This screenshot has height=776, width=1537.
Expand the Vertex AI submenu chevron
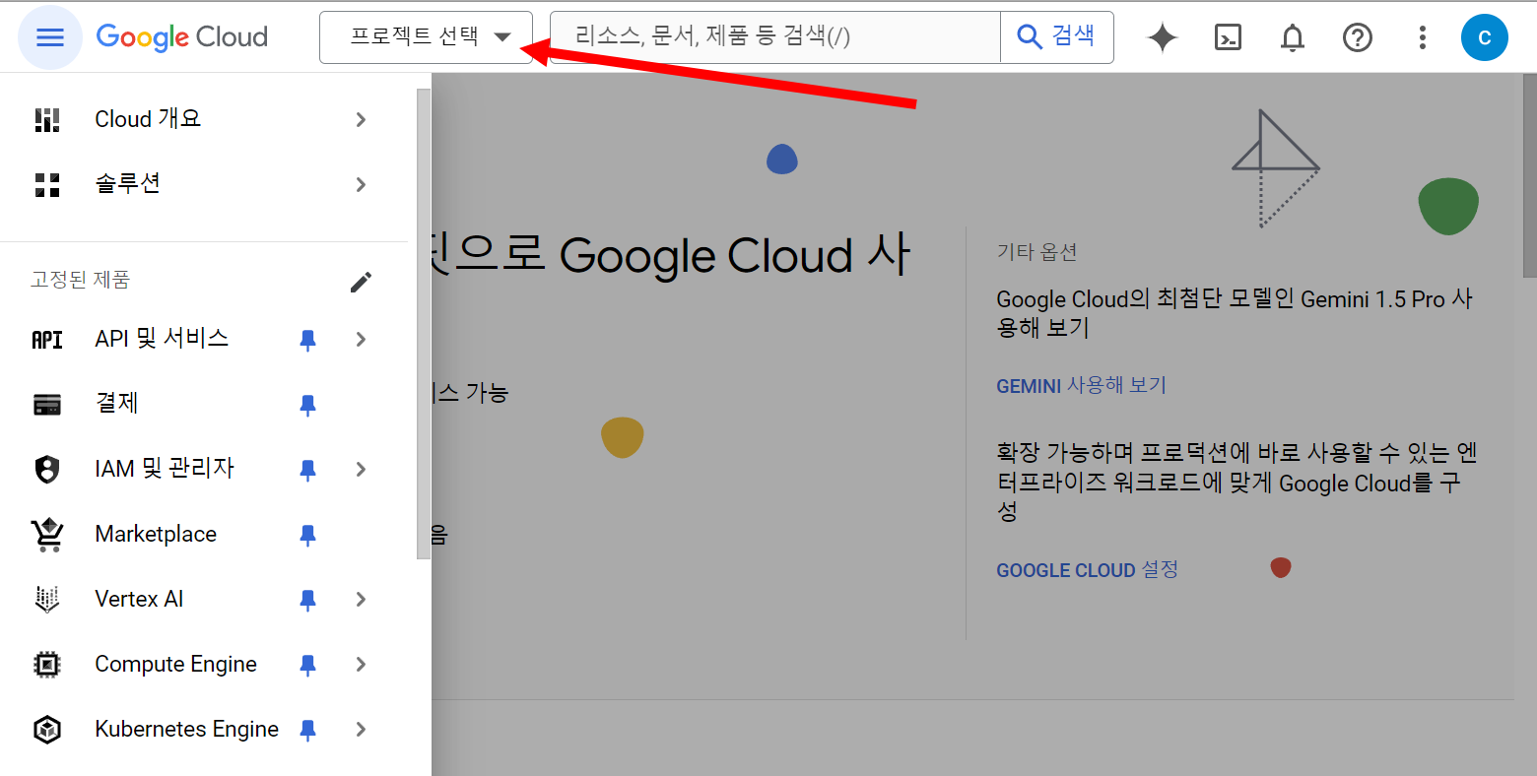[x=361, y=600]
